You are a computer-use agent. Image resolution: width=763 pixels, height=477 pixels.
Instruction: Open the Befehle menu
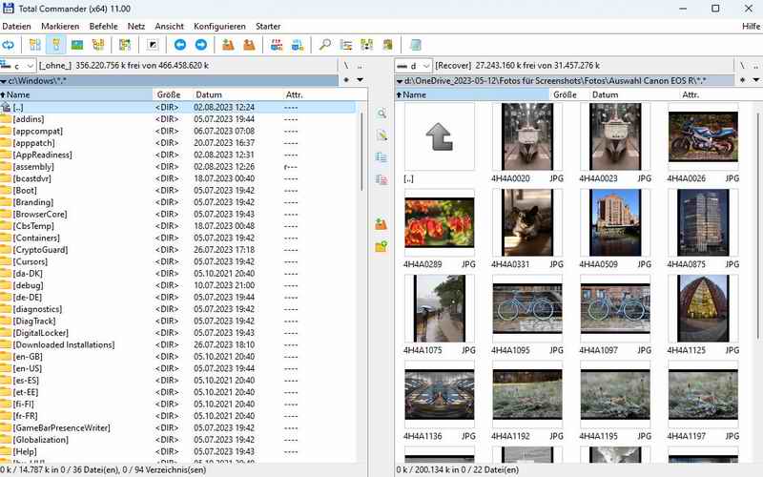tap(104, 26)
